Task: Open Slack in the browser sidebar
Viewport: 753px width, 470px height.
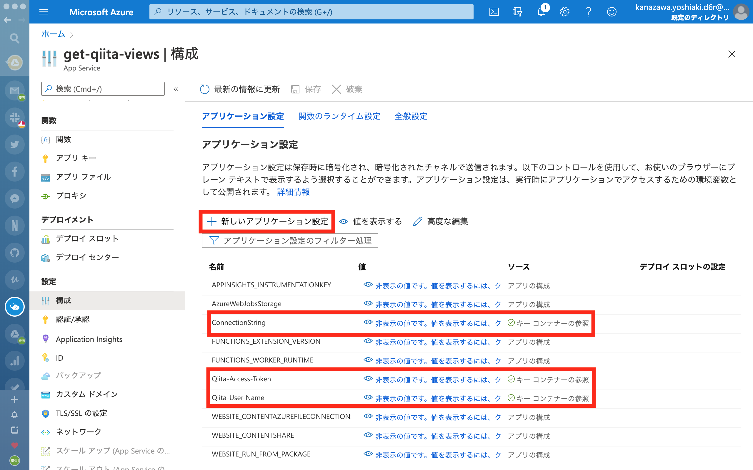Action: click(x=15, y=117)
